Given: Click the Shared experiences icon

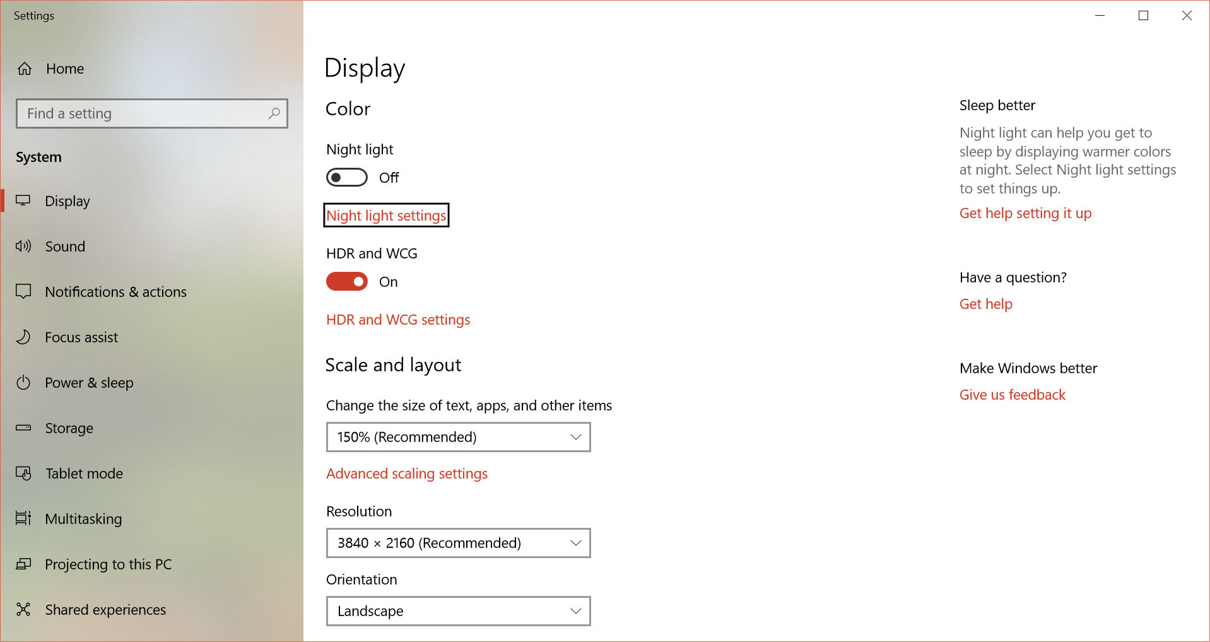Looking at the screenshot, I should [23, 609].
